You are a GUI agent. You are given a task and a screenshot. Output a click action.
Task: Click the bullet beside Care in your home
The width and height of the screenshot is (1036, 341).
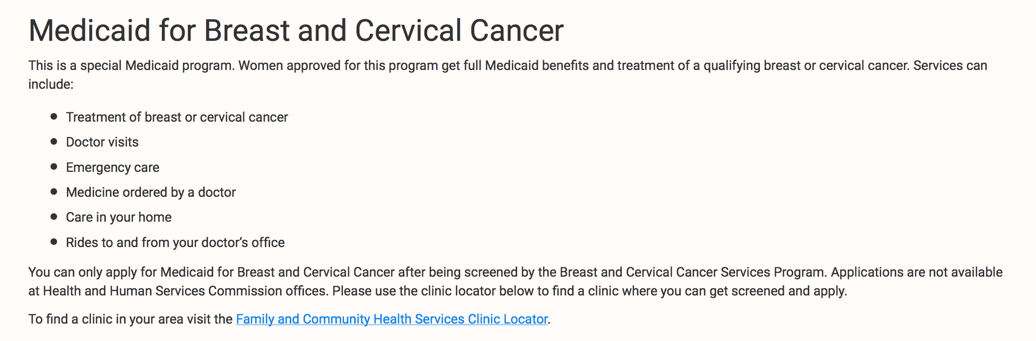[54, 217]
